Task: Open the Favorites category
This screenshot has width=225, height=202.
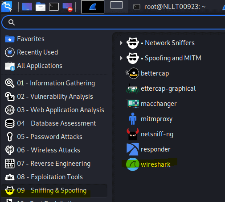Action: point(31,39)
